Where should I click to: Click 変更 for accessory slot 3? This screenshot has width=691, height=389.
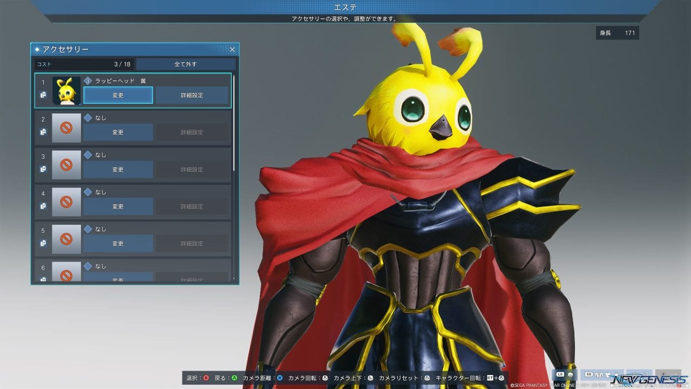[x=118, y=169]
